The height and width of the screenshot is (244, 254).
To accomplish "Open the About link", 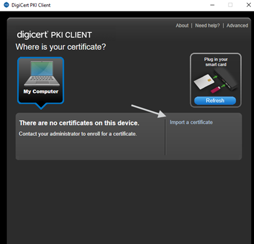I will [x=182, y=25].
